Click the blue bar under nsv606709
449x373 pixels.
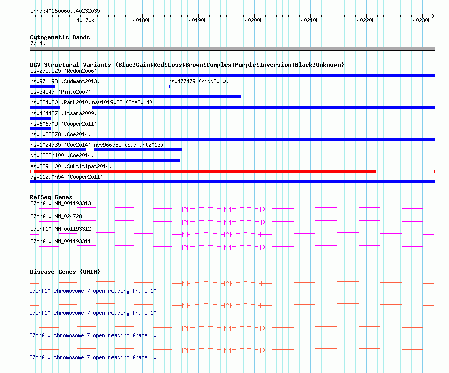pyautogui.click(x=40, y=129)
